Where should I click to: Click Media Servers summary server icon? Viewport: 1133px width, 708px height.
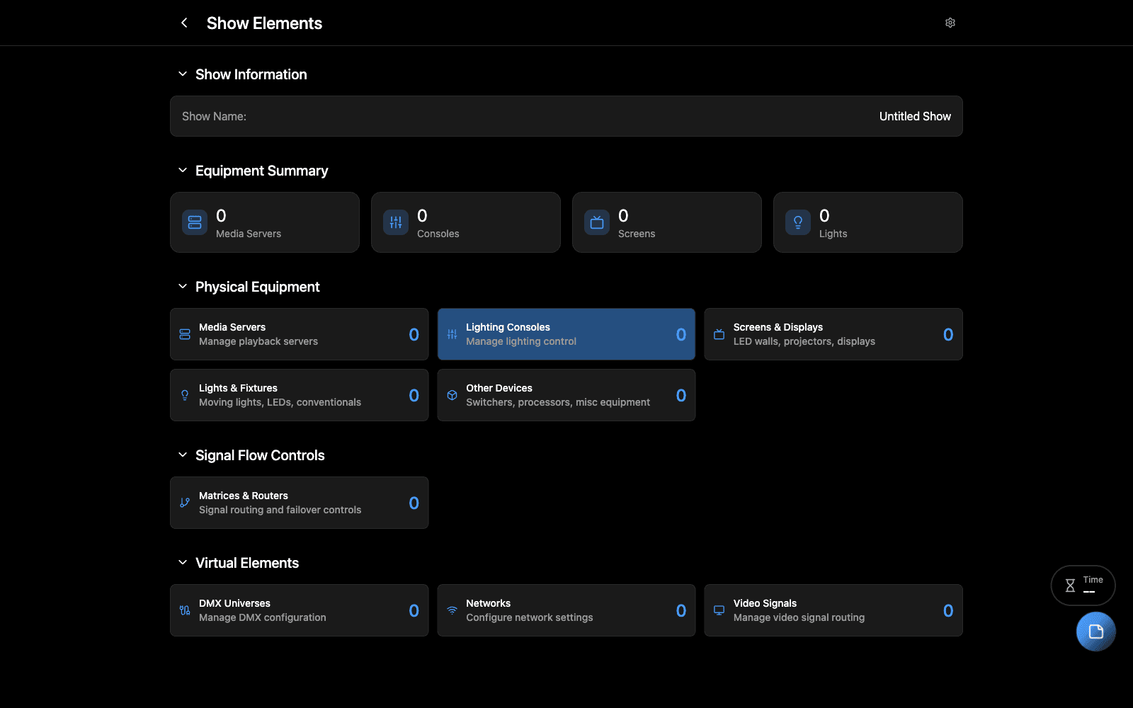tap(195, 222)
